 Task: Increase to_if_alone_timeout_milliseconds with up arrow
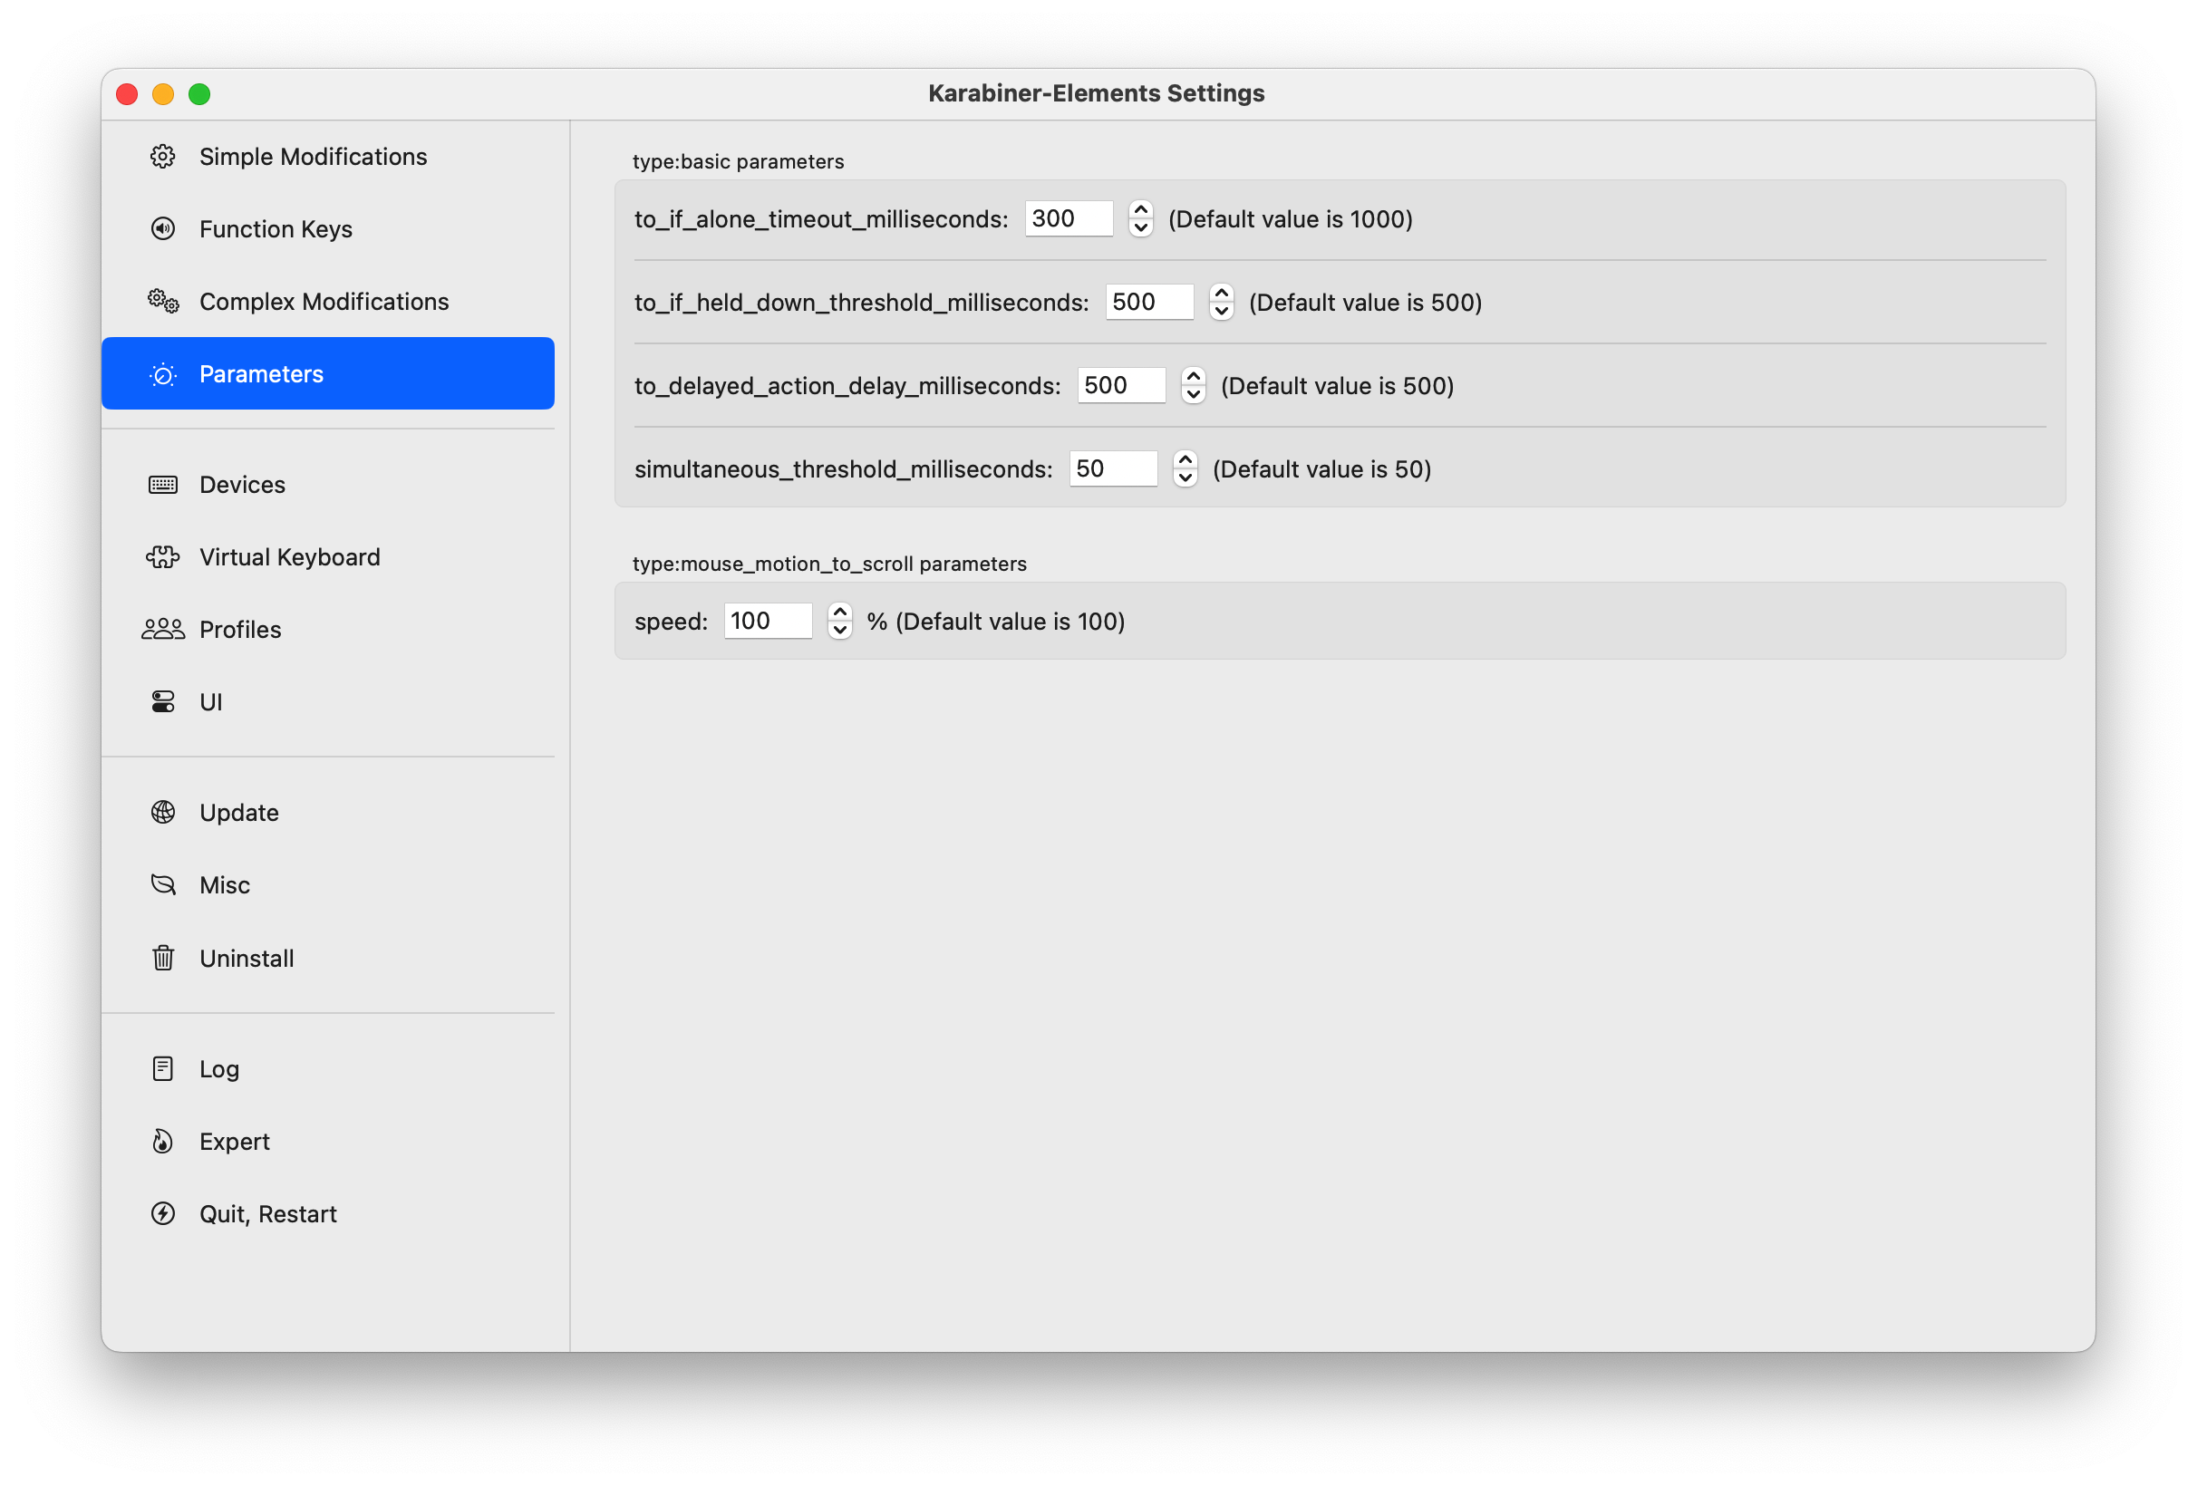(x=1141, y=211)
